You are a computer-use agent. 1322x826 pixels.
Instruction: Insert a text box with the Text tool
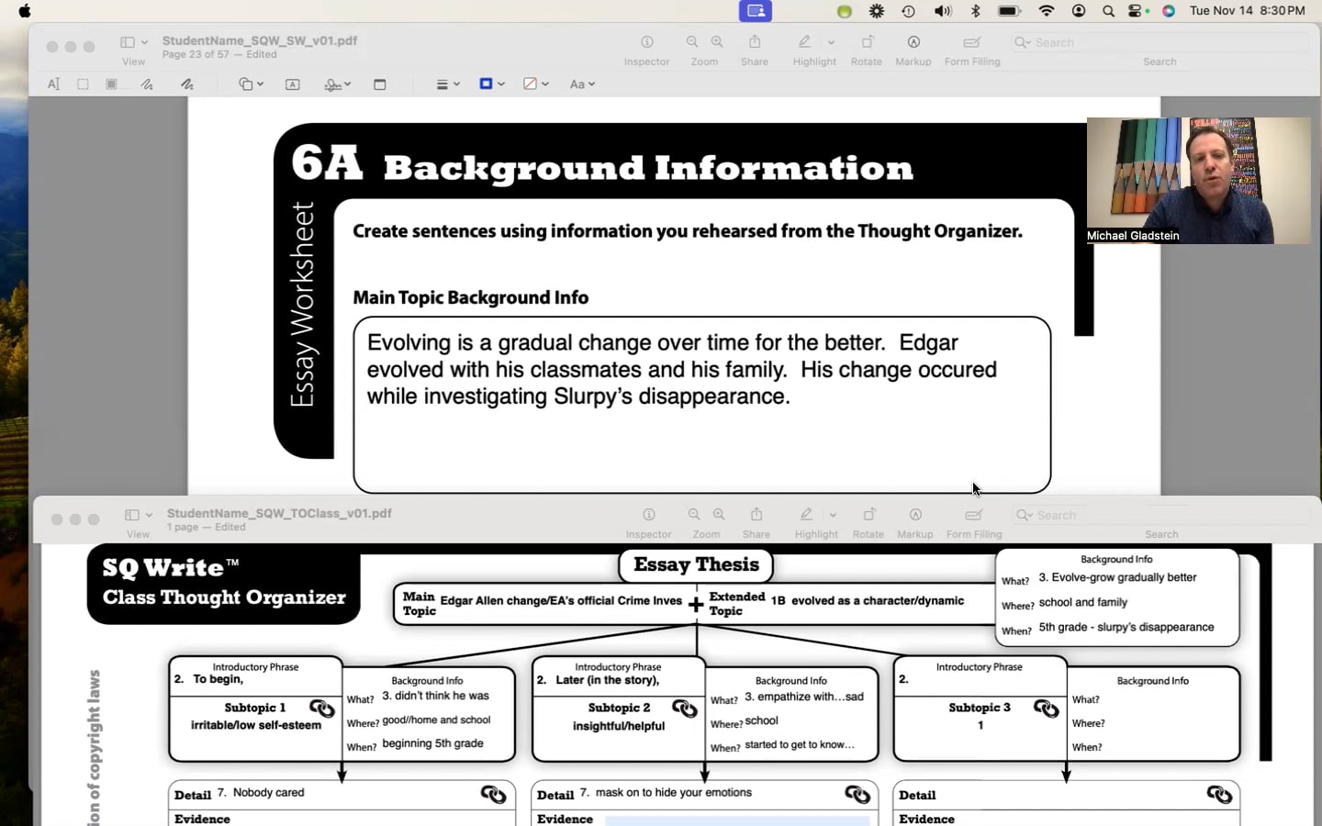tap(292, 84)
